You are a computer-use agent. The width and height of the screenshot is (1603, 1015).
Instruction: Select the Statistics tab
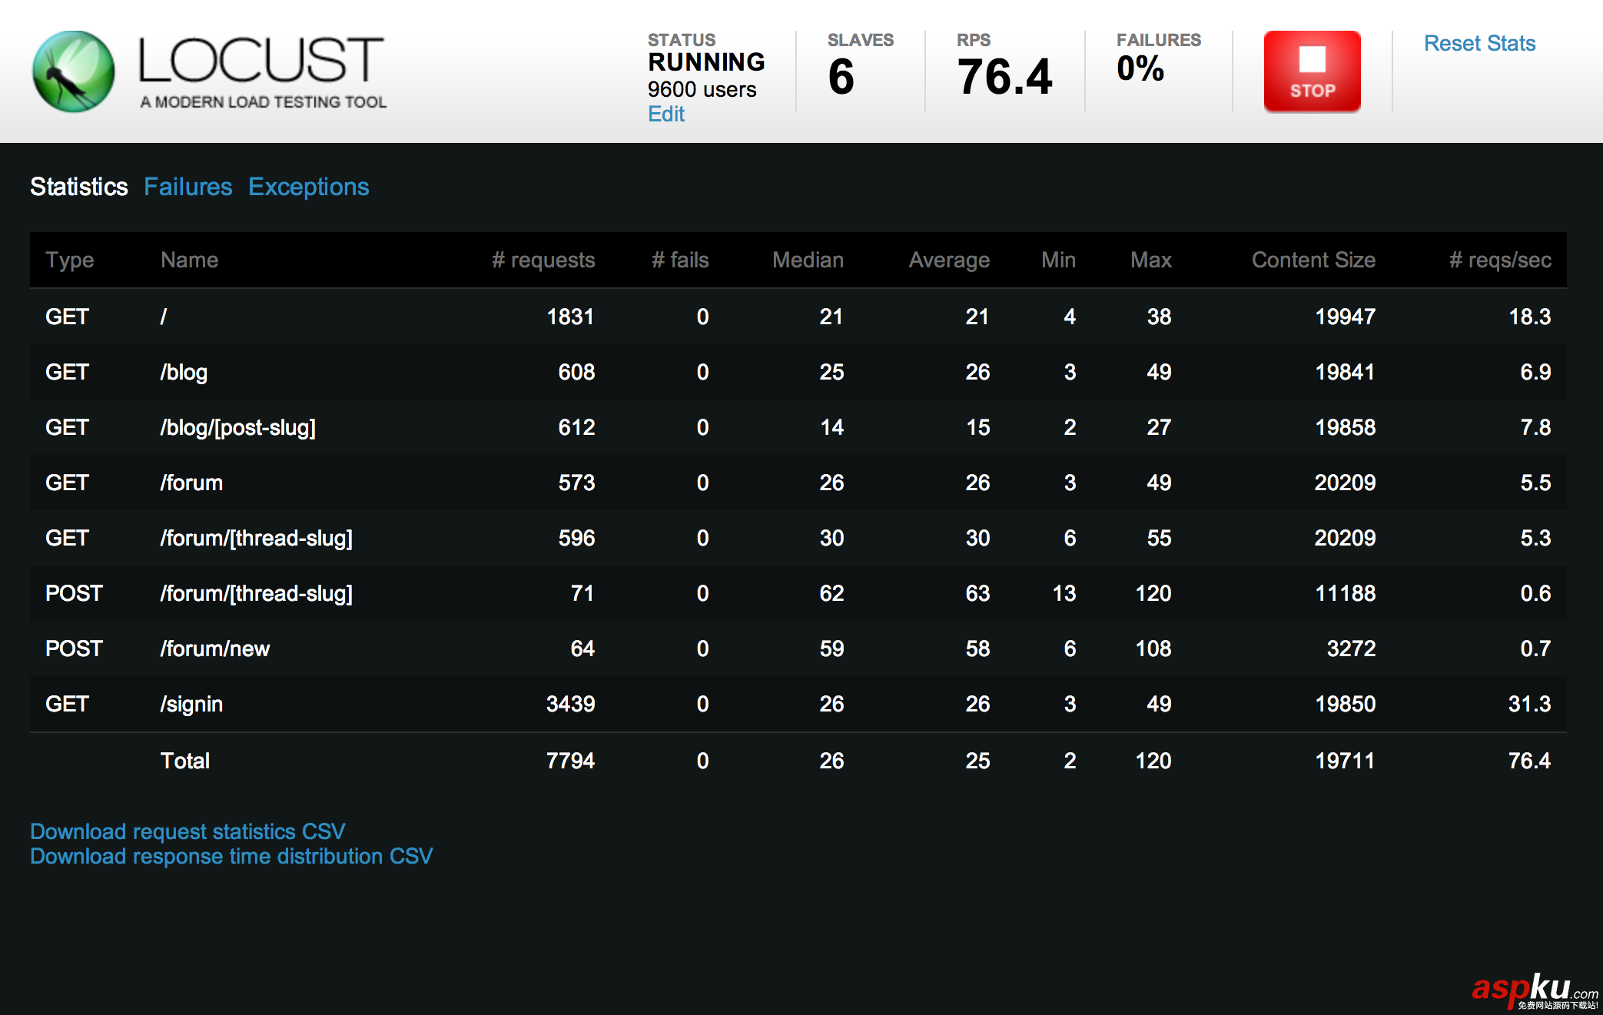[78, 187]
